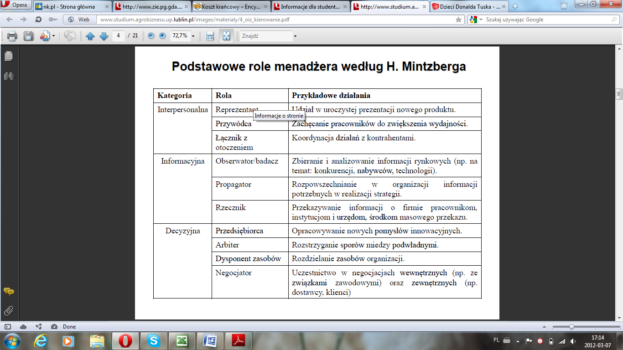Click the password key wand icon
Image resolution: width=623 pixels, height=350 pixels.
coord(53,20)
